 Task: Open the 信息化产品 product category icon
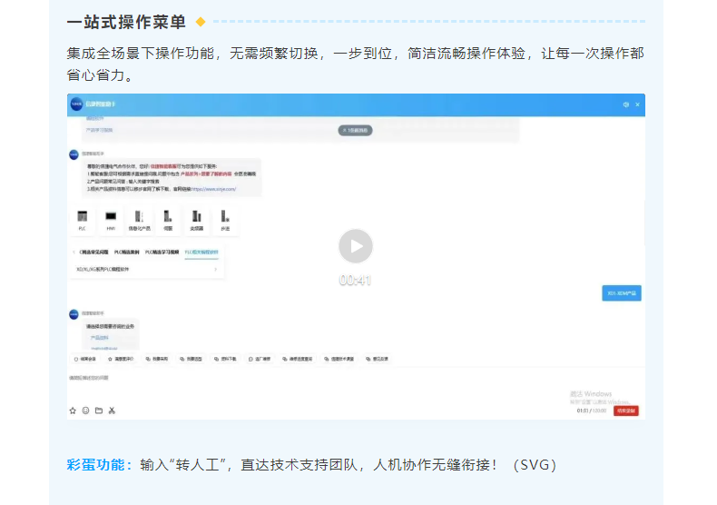[139, 218]
